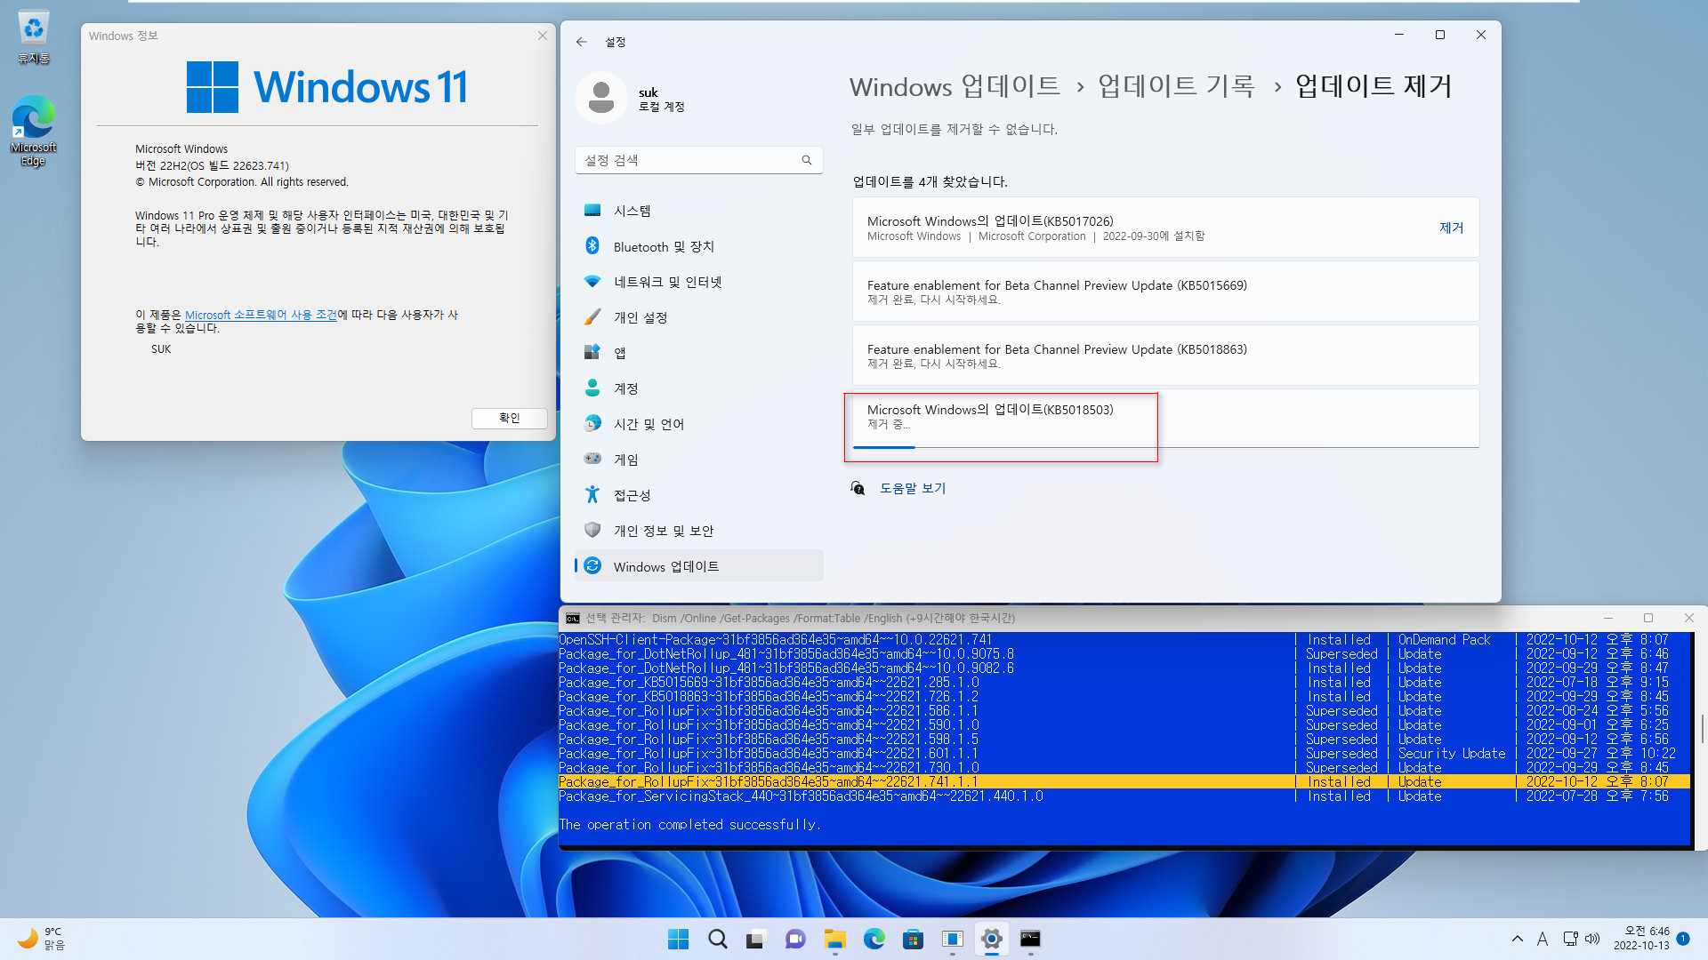This screenshot has height=960, width=1708.
Task: Click the back arrow in Settings window
Action: (581, 42)
